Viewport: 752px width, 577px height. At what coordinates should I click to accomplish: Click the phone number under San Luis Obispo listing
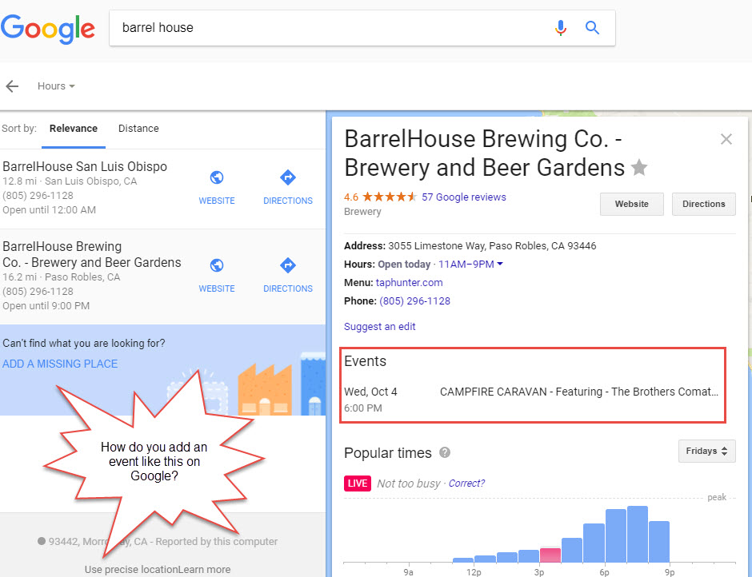pyautogui.click(x=38, y=196)
